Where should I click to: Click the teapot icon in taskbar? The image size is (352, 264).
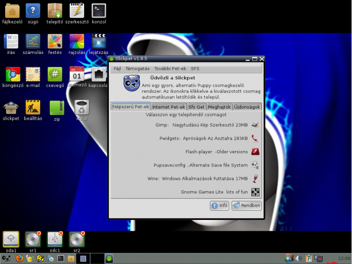coord(29,259)
